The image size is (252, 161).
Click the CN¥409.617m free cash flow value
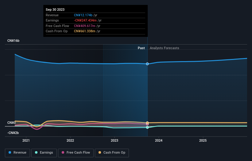pyautogui.click(x=85, y=26)
